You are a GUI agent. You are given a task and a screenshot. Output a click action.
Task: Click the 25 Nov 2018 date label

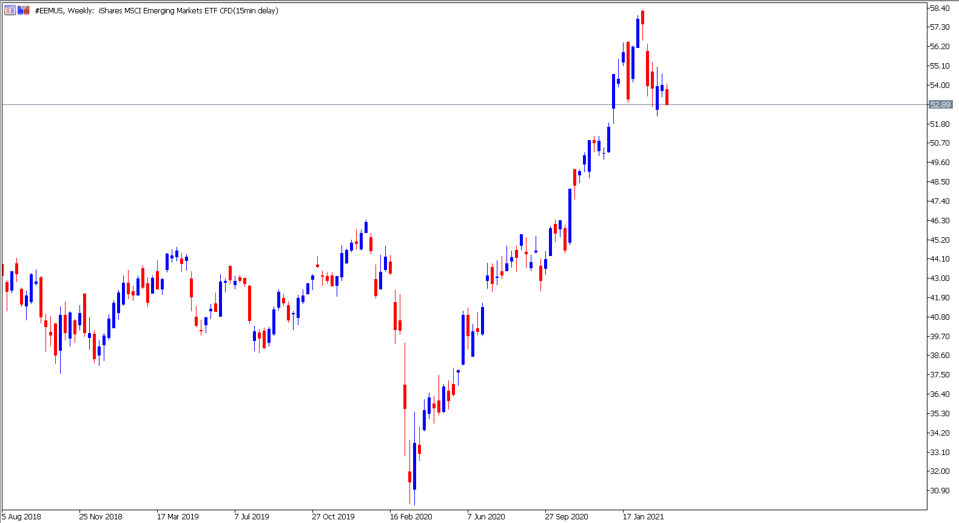coord(101,517)
